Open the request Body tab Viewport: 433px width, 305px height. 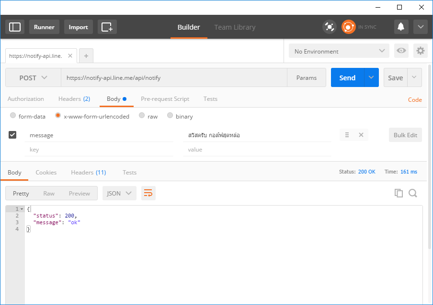(116, 99)
